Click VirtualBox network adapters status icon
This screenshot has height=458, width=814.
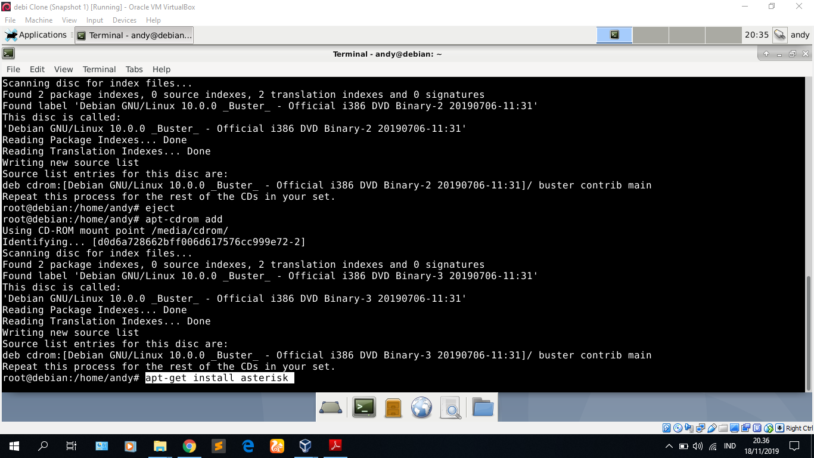700,428
